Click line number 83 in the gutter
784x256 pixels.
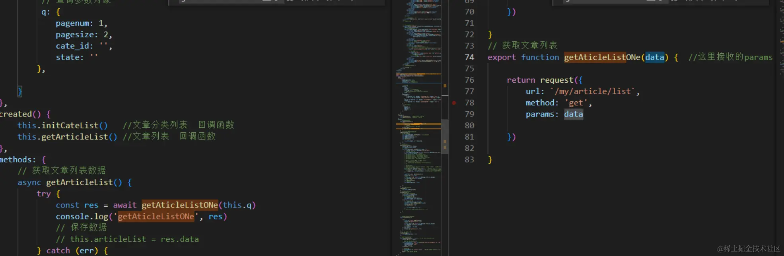point(469,159)
